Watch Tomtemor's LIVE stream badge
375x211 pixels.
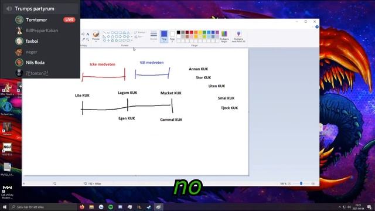[x=69, y=19]
